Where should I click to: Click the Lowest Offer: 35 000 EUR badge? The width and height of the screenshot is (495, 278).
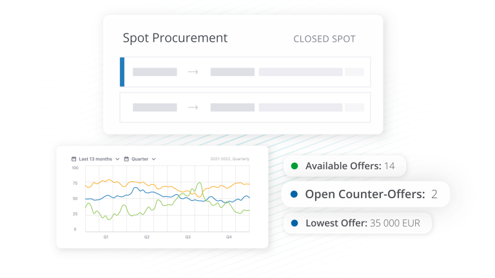356,223
